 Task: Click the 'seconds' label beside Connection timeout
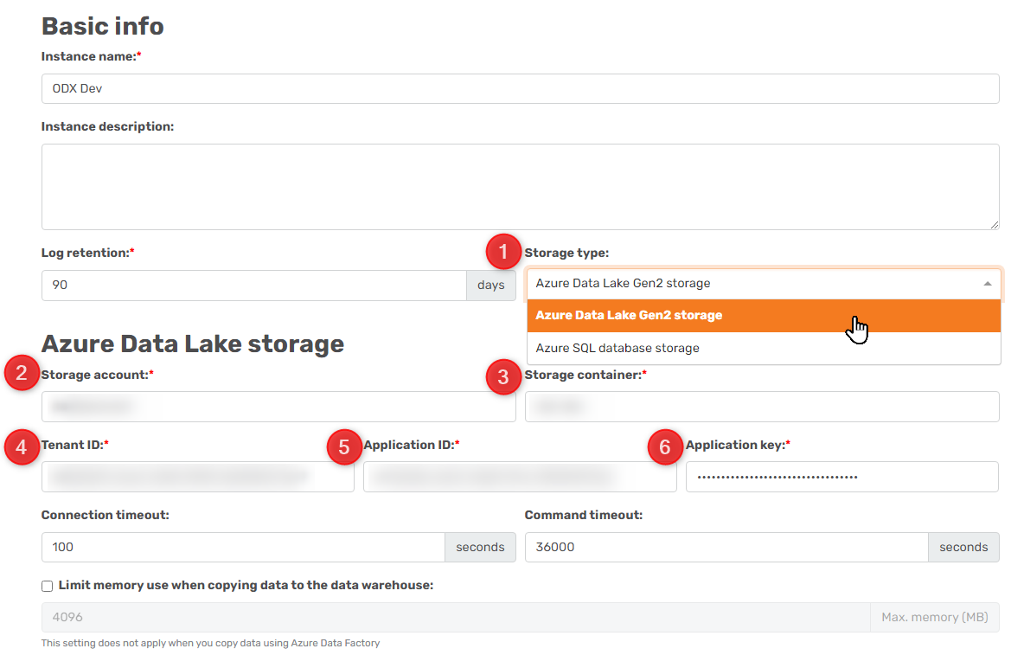tap(480, 547)
